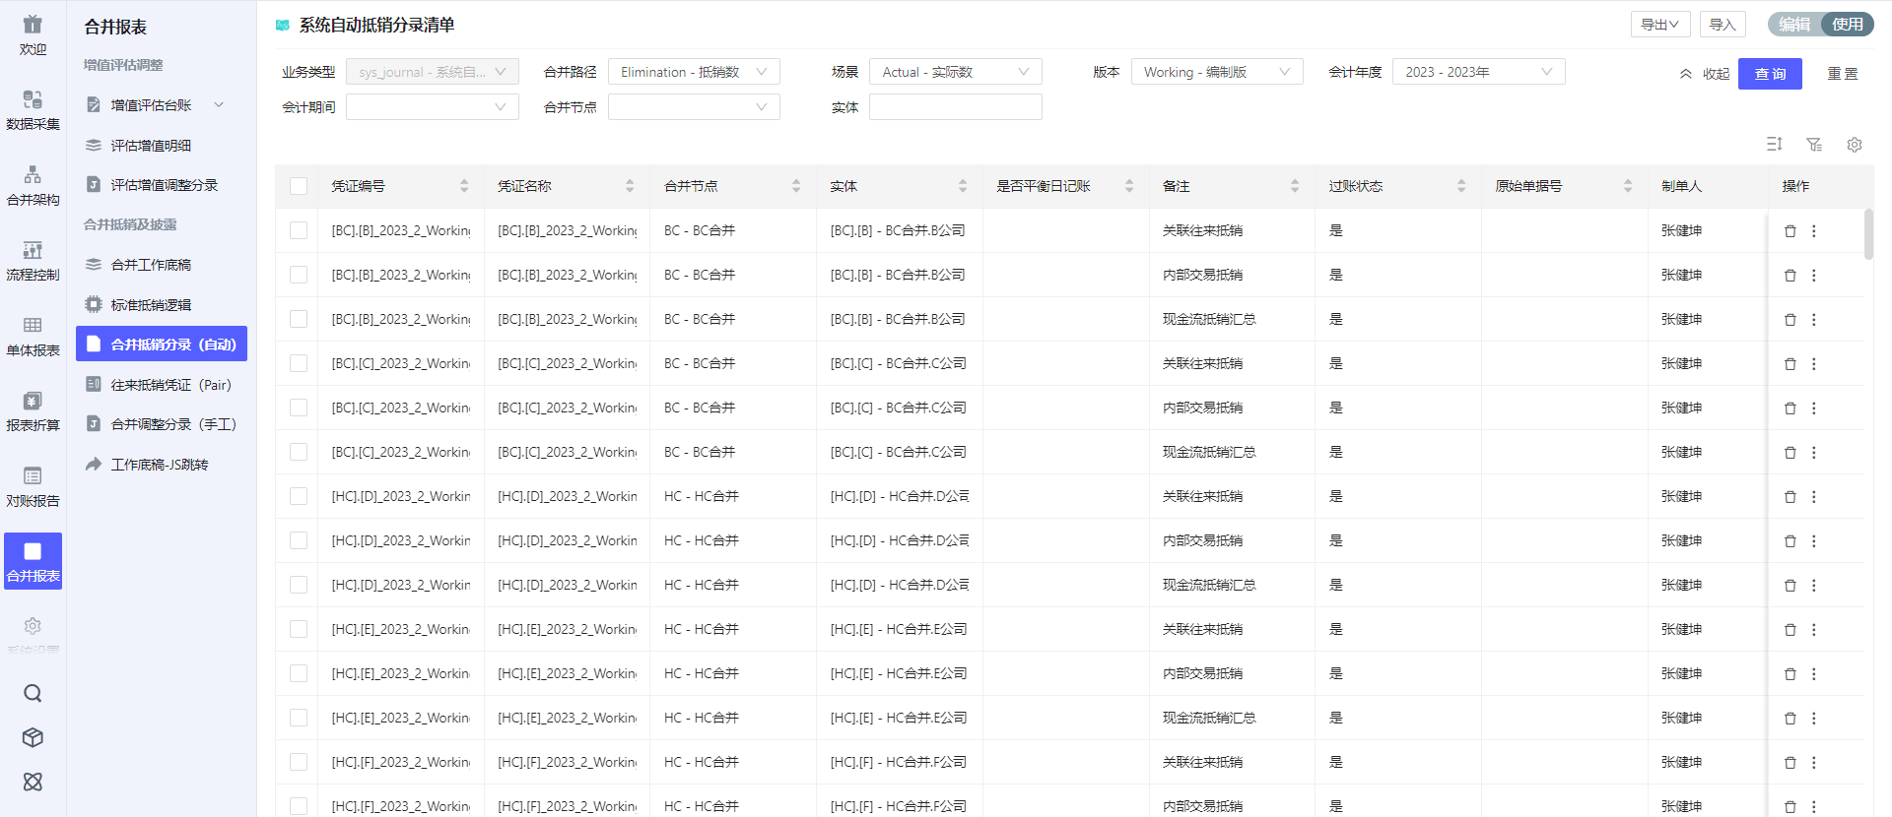Open the 报表折算 sidebar module
Screen dimensions: 1892x817
pos(33,410)
